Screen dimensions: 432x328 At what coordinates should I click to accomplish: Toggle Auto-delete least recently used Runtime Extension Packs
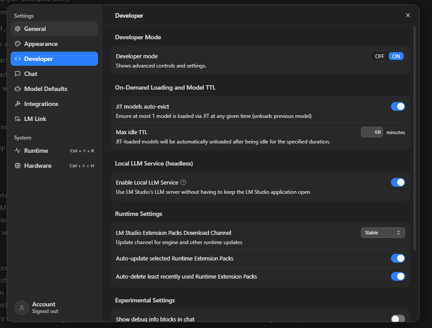coord(398,276)
